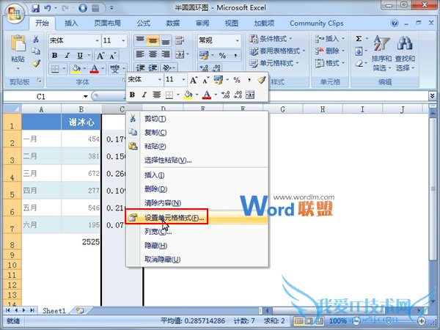Select the Sheet1 worksheet tab
The image size is (440, 330).
[54, 311]
